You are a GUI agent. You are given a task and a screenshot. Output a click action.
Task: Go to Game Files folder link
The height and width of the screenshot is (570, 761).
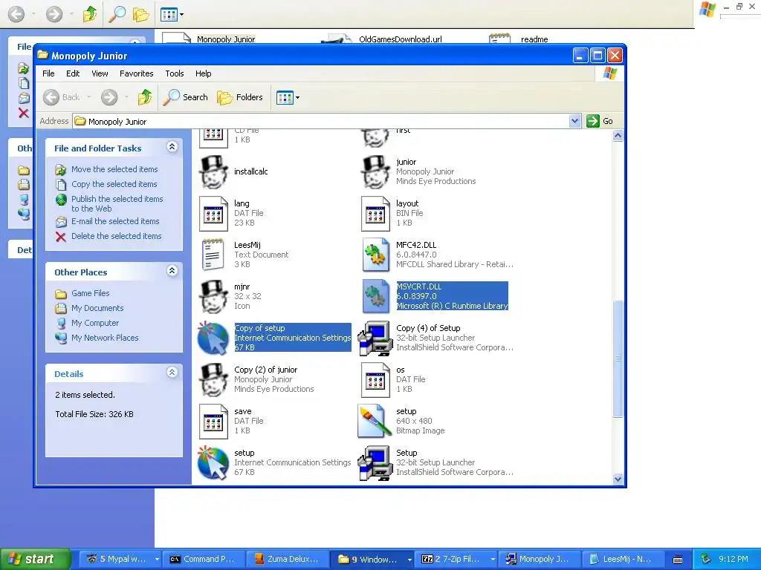click(x=90, y=293)
